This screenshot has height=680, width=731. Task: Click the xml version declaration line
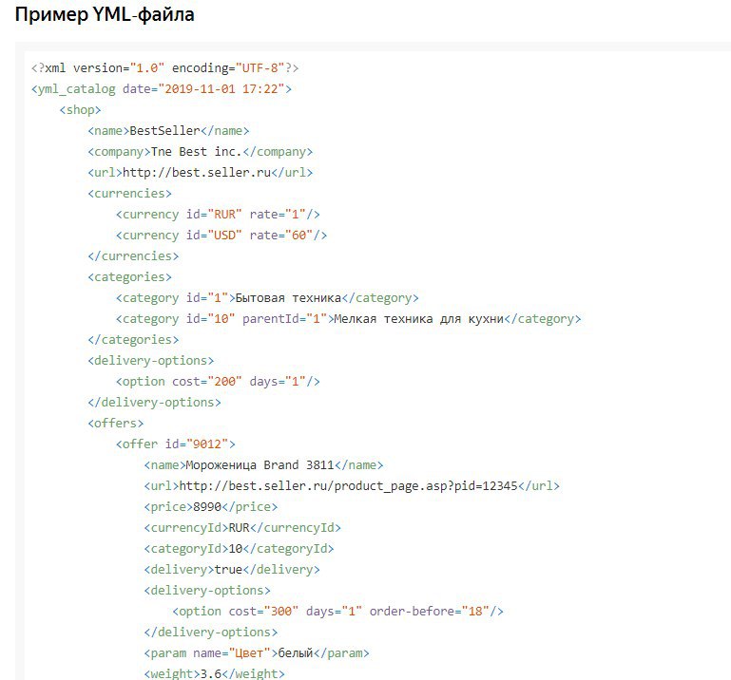point(164,68)
